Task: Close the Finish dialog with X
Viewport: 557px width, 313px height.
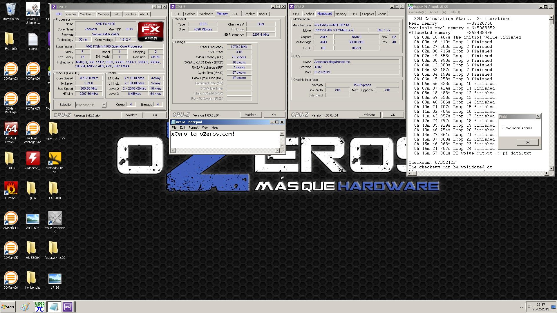Action: 538,117
